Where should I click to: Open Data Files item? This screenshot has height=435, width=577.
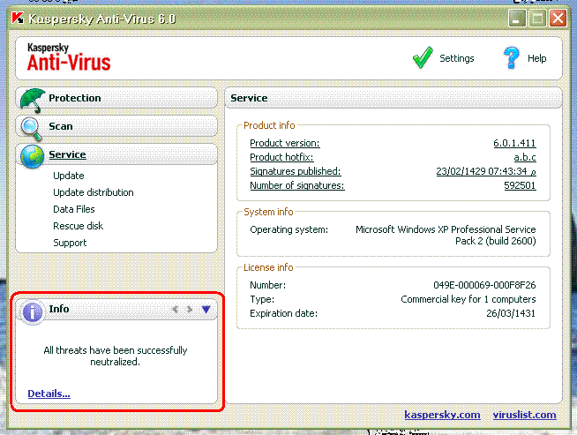pyautogui.click(x=74, y=209)
